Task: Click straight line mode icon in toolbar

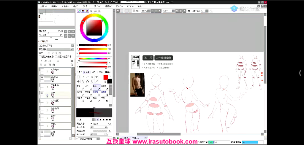Action: [x=211, y=11]
